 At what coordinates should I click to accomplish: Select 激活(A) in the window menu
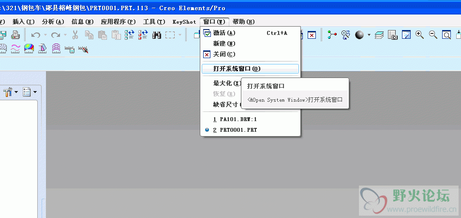pos(251,33)
